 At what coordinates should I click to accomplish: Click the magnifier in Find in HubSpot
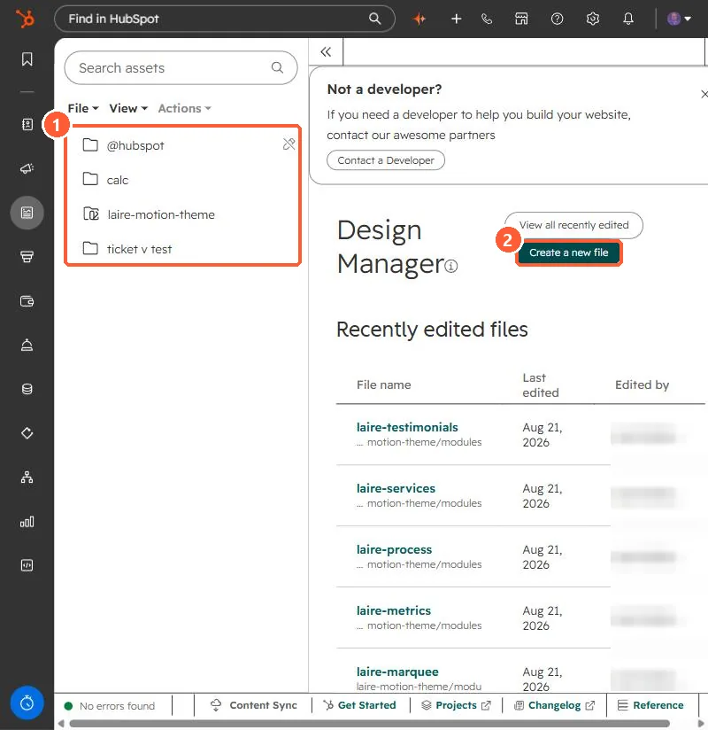375,19
